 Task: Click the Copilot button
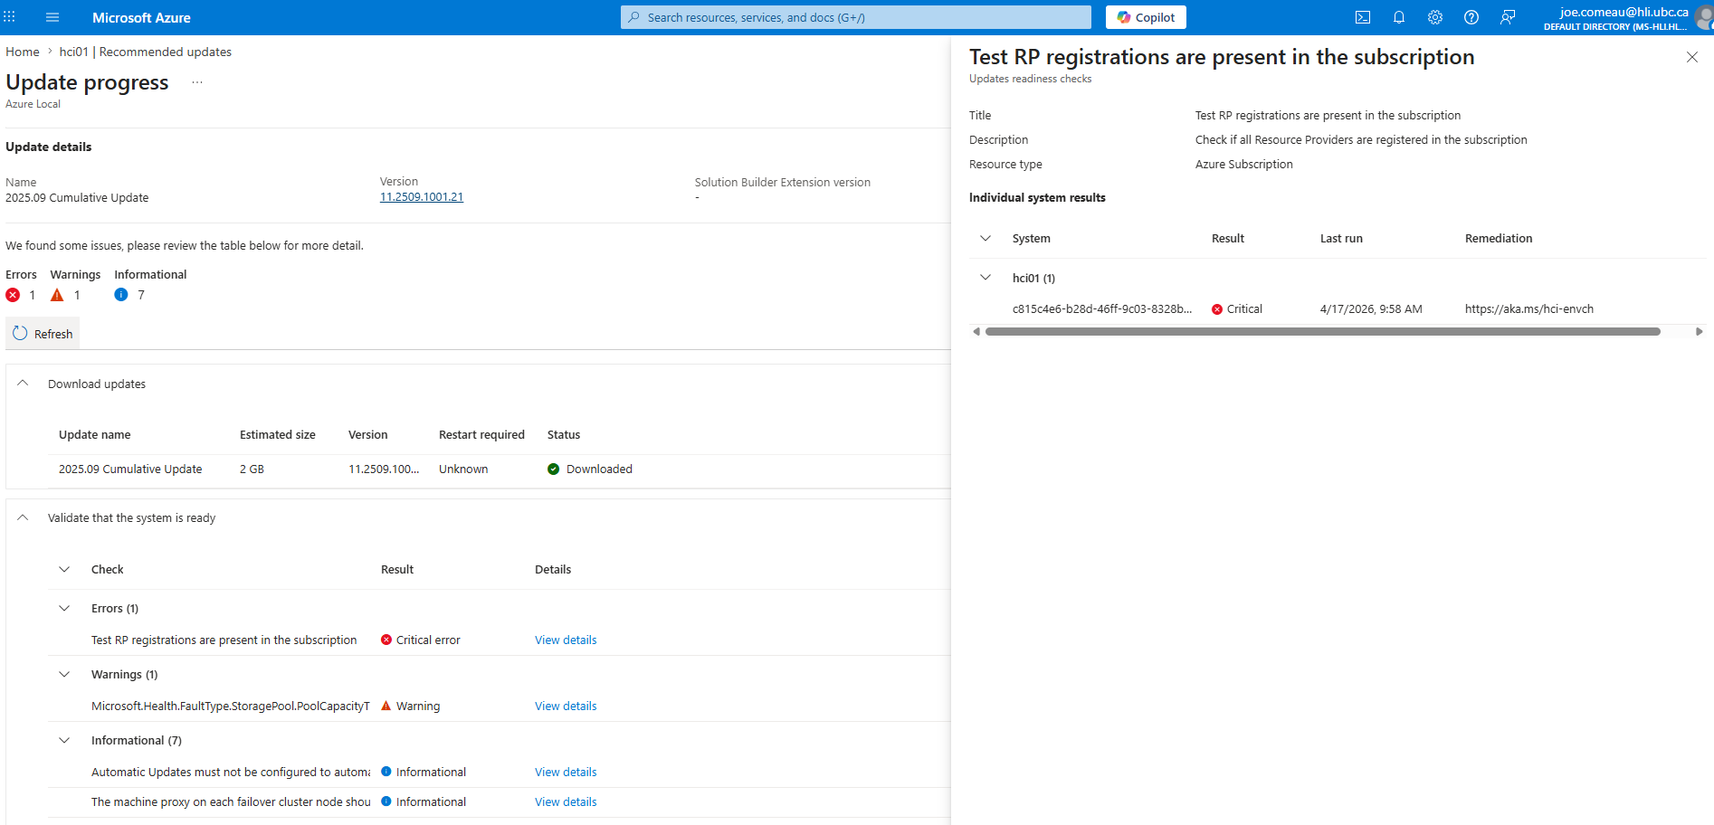[1146, 17]
